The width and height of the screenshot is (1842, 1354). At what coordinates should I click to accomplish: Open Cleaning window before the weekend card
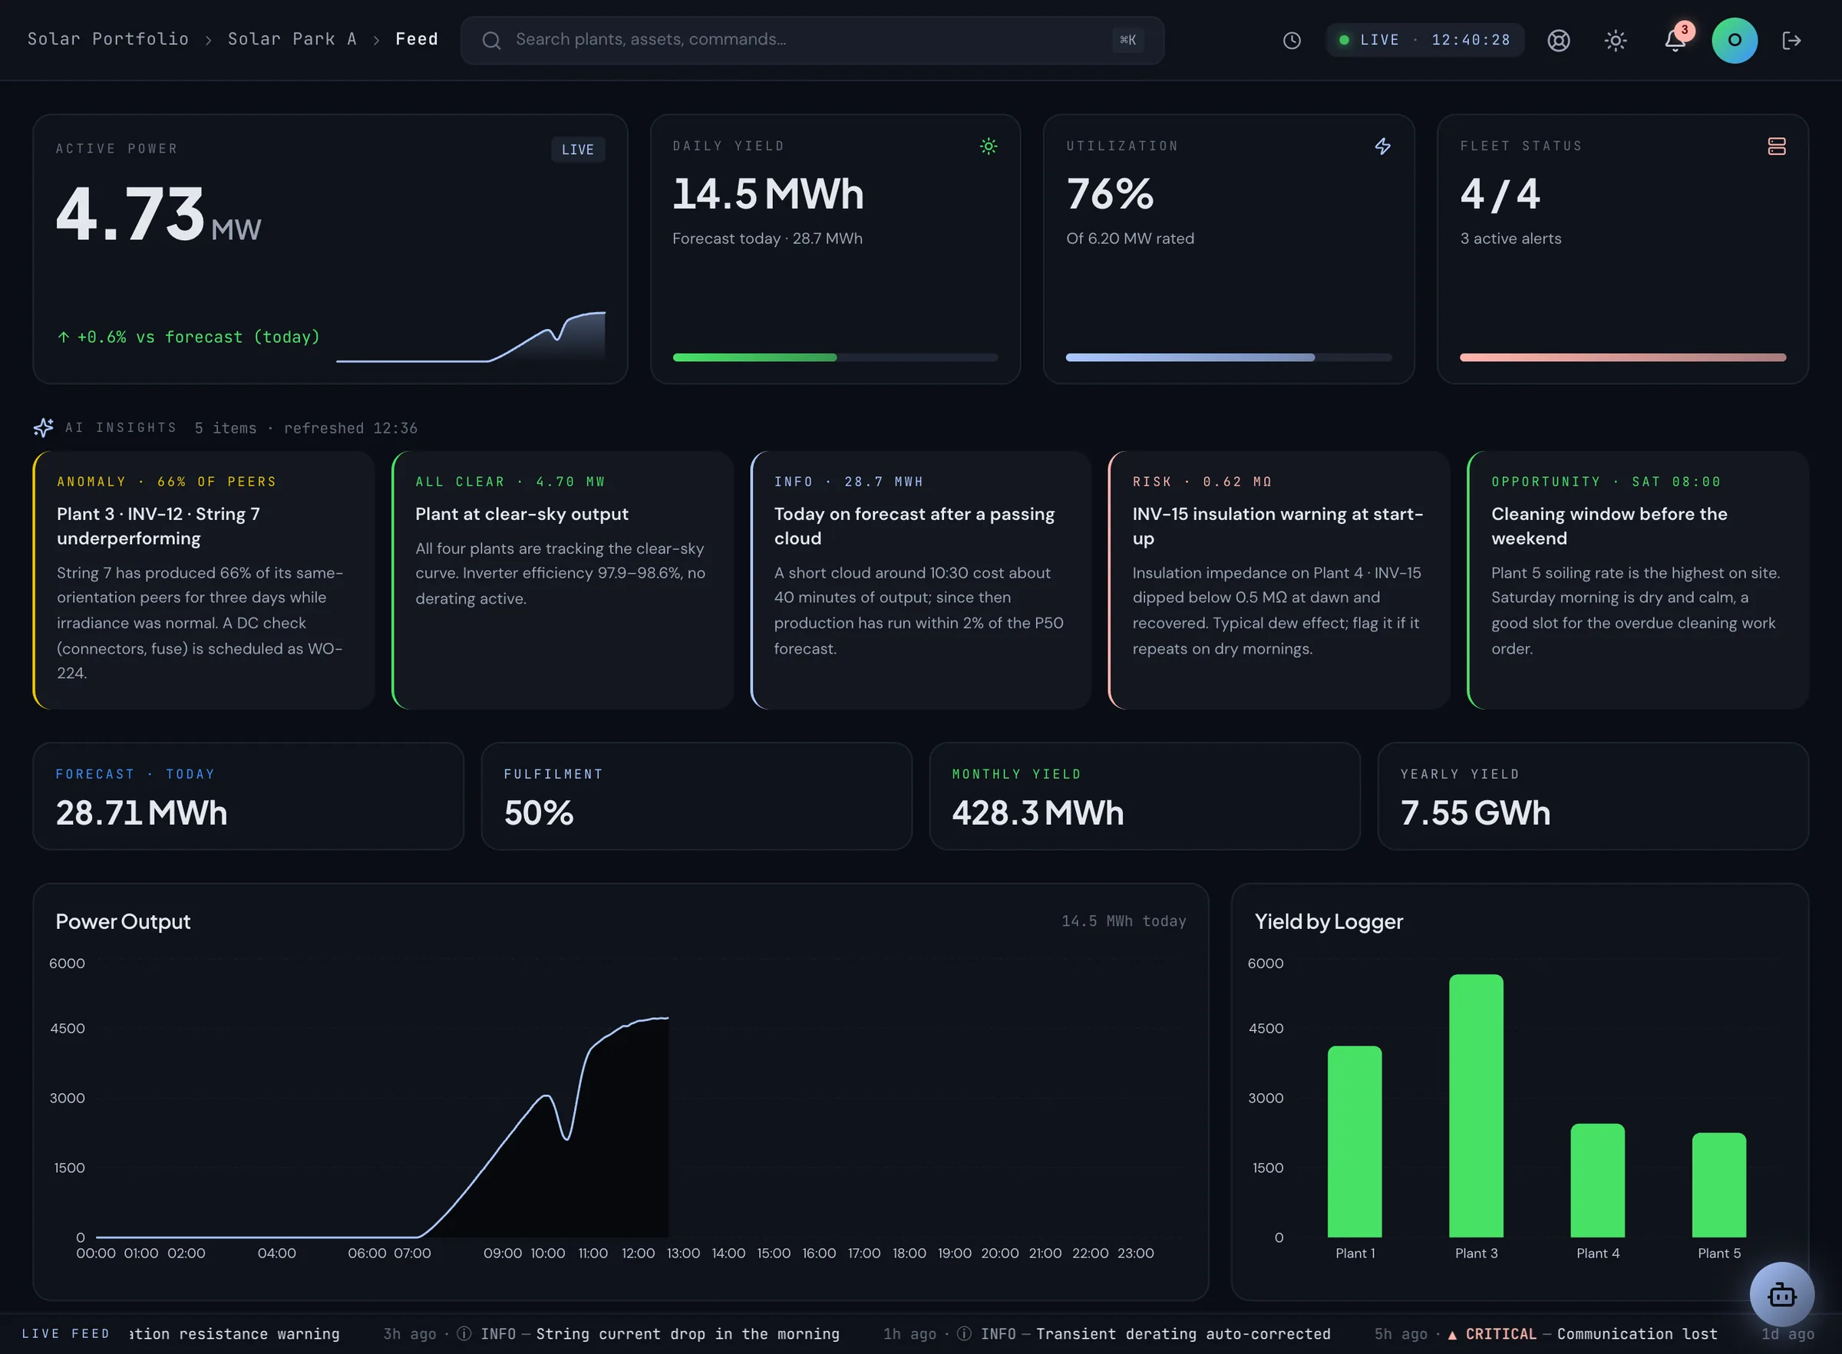[x=1638, y=580]
